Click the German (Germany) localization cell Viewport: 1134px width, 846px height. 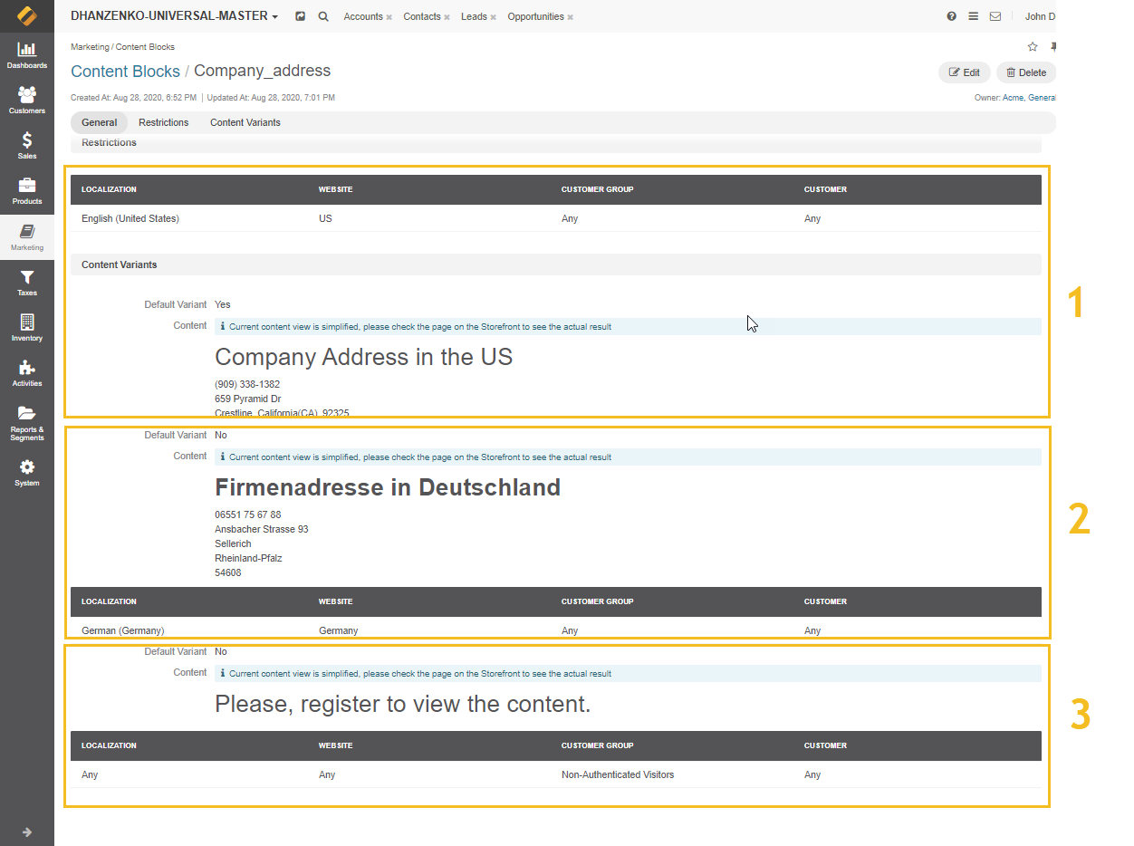[122, 630]
